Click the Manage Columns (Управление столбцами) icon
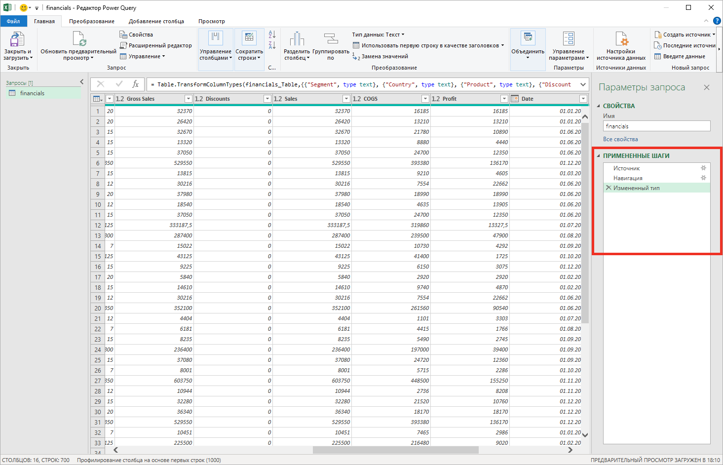The image size is (723, 465). coord(216,39)
